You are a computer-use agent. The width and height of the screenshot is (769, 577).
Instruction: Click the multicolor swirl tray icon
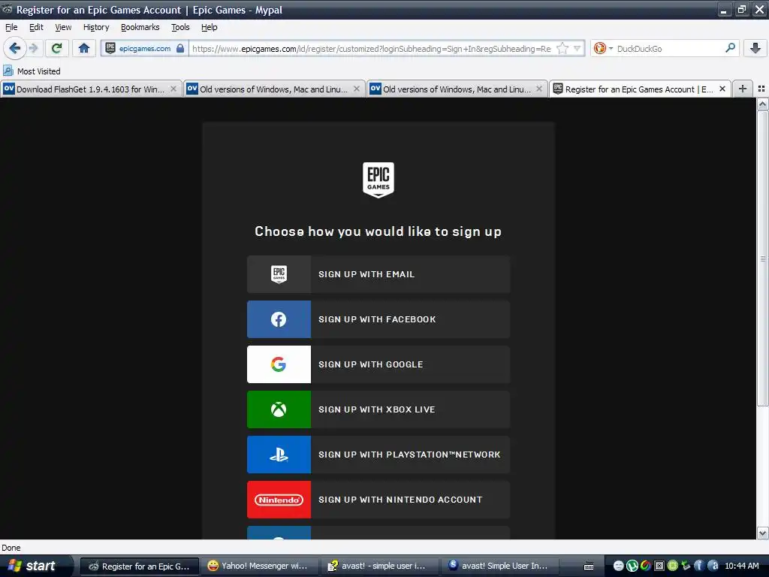645,566
